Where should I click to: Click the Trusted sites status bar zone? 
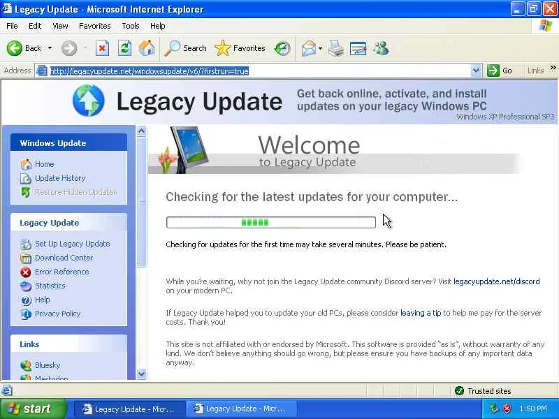point(484,391)
